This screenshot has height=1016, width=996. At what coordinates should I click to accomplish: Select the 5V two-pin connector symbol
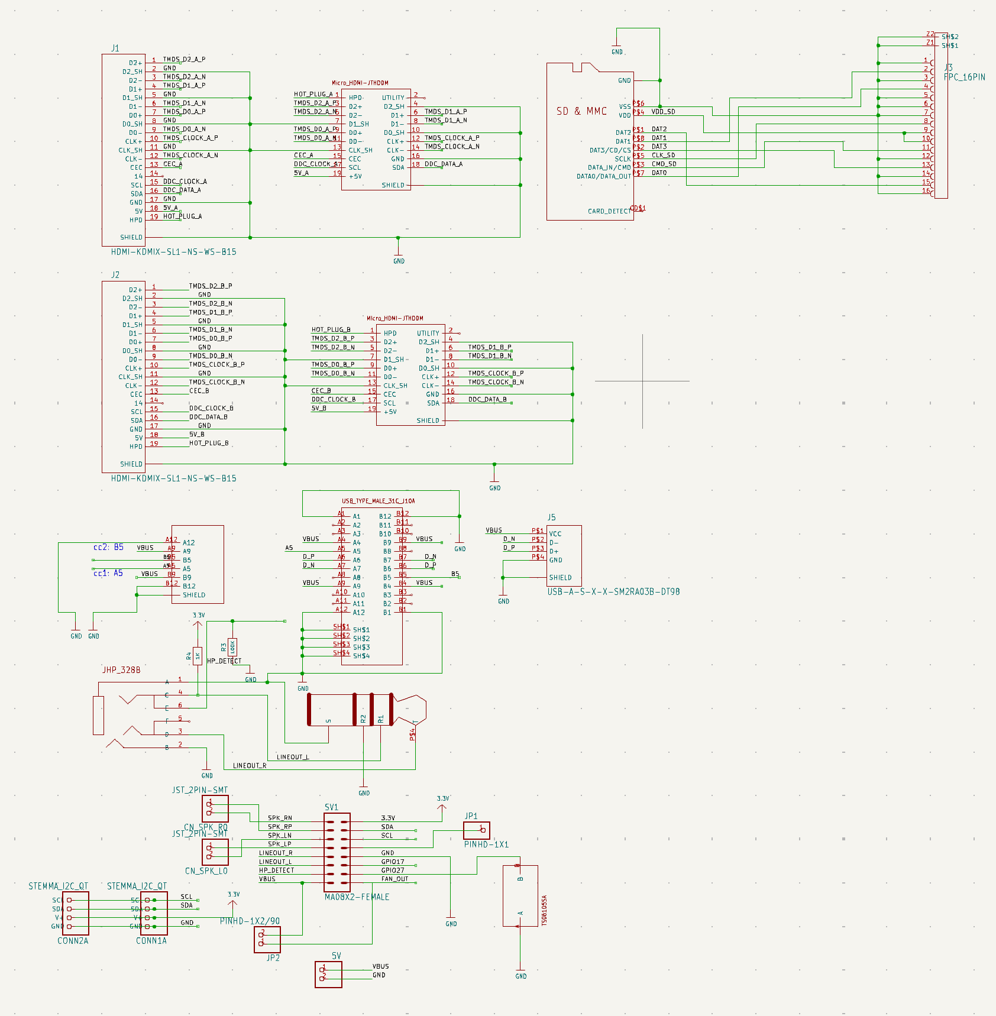(328, 974)
